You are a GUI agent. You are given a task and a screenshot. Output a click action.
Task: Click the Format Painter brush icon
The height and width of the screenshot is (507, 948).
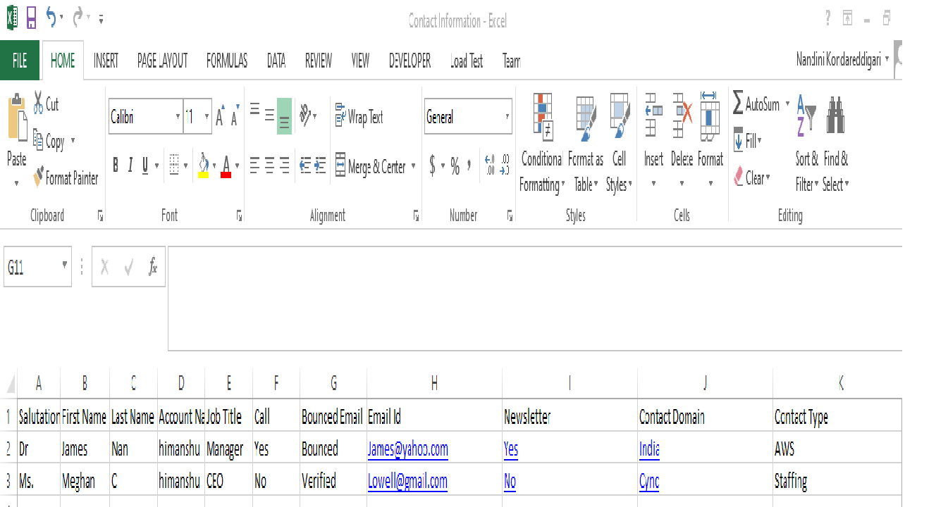tap(39, 177)
